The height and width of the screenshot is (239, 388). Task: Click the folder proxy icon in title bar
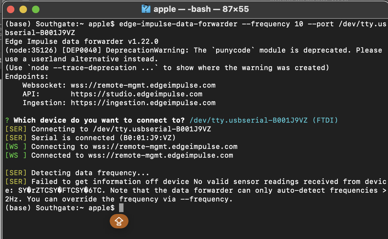pyautogui.click(x=146, y=9)
